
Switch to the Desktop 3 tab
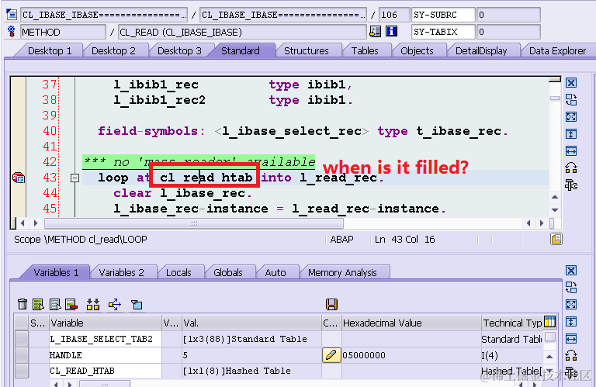click(179, 51)
